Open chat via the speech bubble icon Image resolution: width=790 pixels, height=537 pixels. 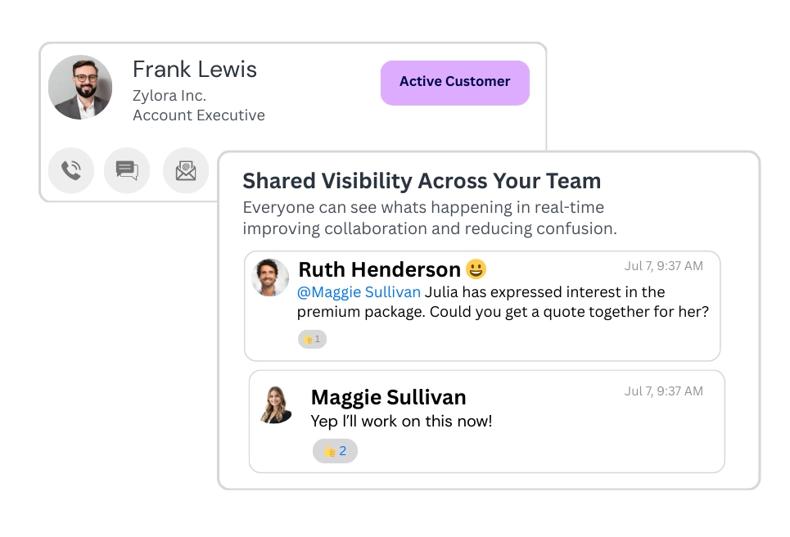click(127, 170)
